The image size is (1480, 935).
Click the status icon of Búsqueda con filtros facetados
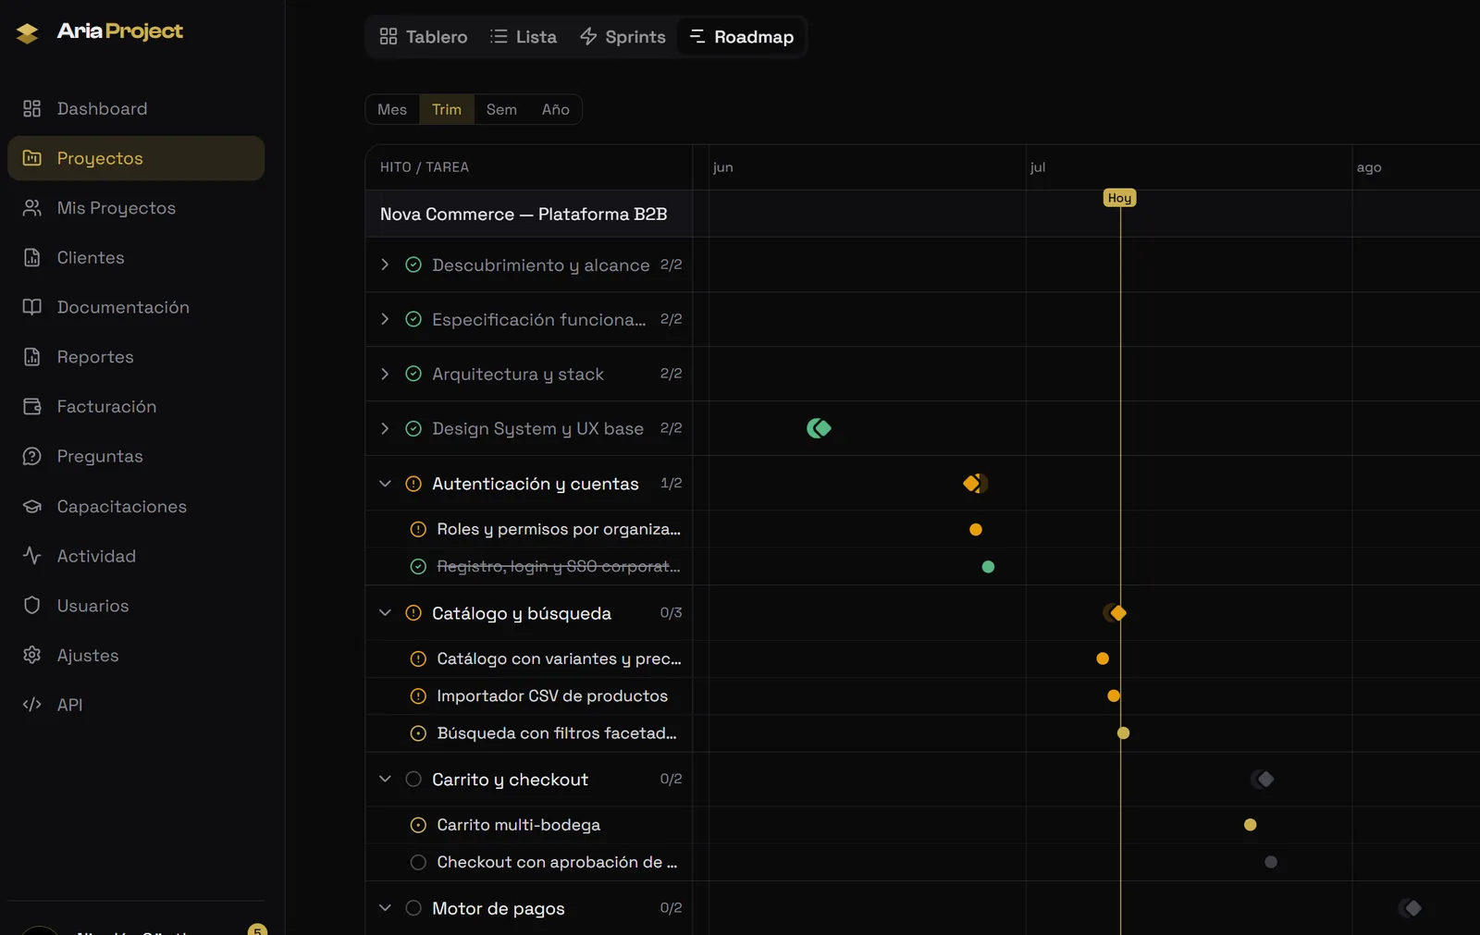[418, 733]
